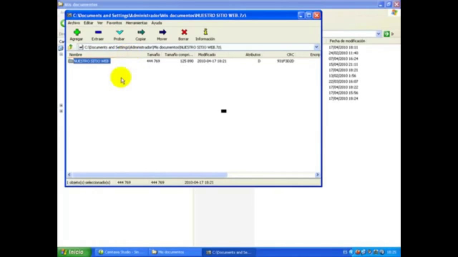458x257 pixels.
Task: Open the Favoritos menu
Action: coord(114,23)
